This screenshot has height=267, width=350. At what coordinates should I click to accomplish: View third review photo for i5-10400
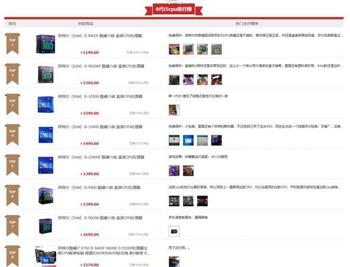coord(202,140)
